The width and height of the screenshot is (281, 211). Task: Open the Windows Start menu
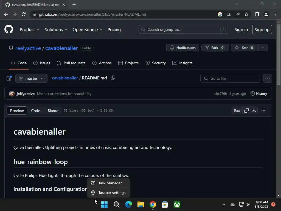tap(104, 204)
